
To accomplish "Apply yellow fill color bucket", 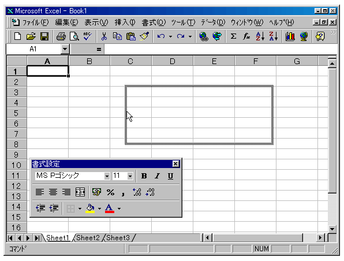I will click(90, 208).
